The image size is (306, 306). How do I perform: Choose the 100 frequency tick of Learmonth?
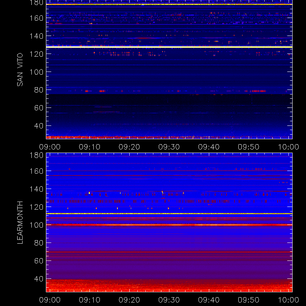pos(36,225)
